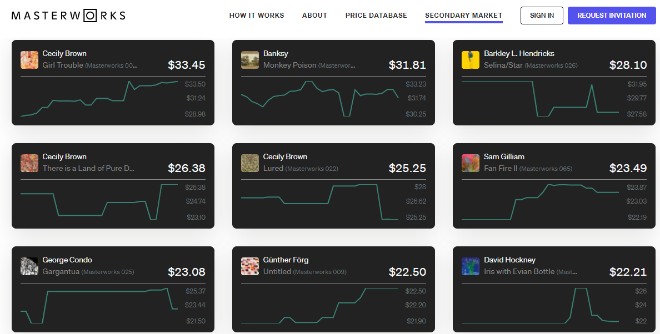
Task: Click the large $26.38 card price
Action: pyautogui.click(x=187, y=168)
